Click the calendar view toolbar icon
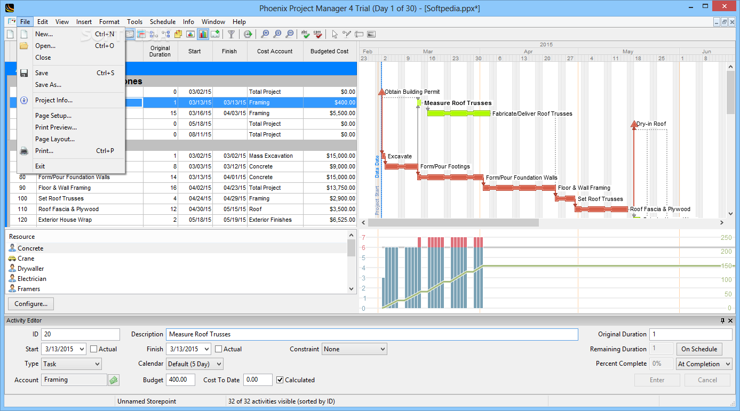Image resolution: width=740 pixels, height=411 pixels. click(x=141, y=34)
